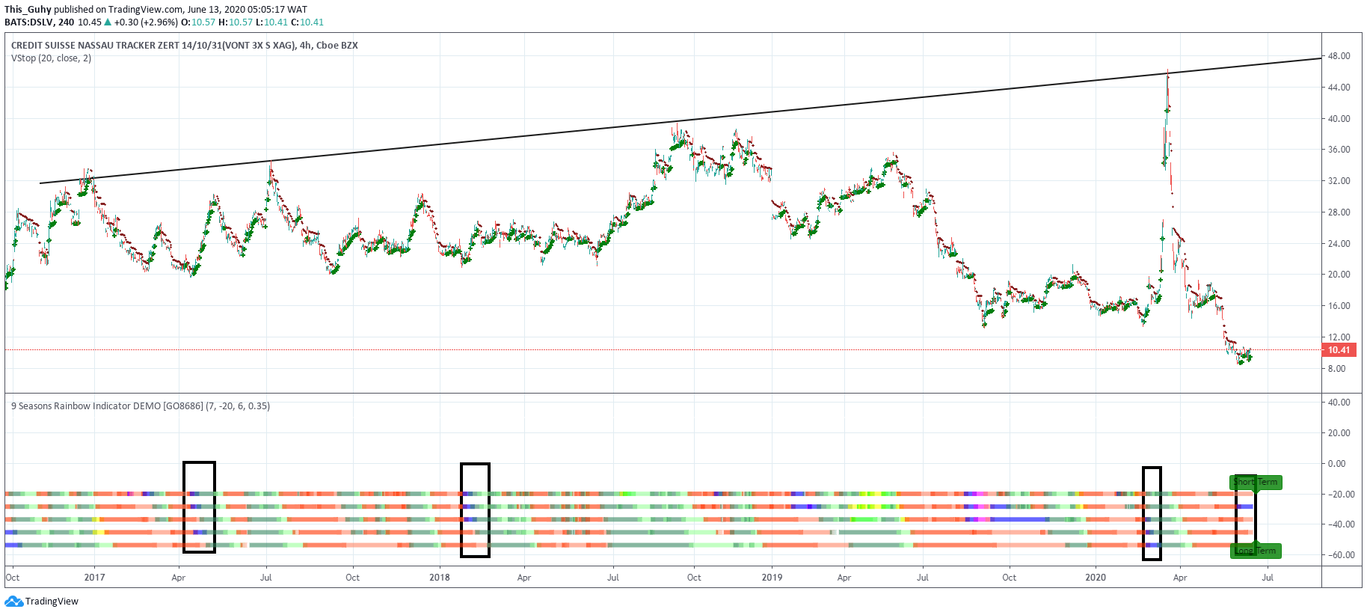Click the H:10.57 high value in header
1367x615 pixels.
click(x=236, y=22)
